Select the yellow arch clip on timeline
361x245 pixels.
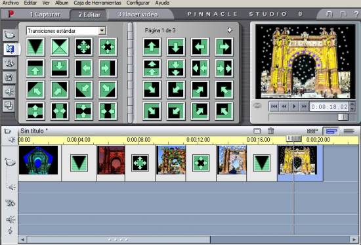pyautogui.click(x=298, y=160)
